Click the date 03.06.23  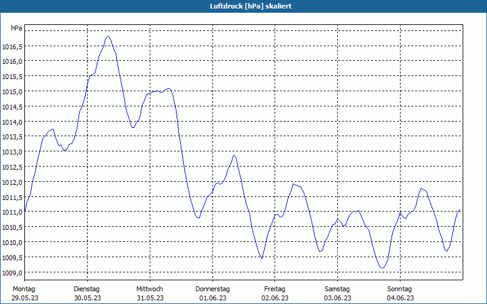click(338, 298)
